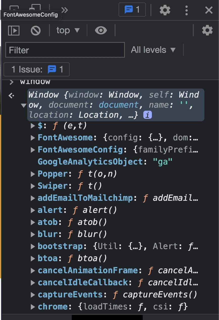Expand the alert function
Viewport: 219px width, 320px height.
(33, 210)
